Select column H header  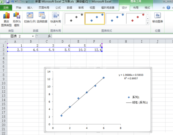pyautogui.click(x=126, y=41)
